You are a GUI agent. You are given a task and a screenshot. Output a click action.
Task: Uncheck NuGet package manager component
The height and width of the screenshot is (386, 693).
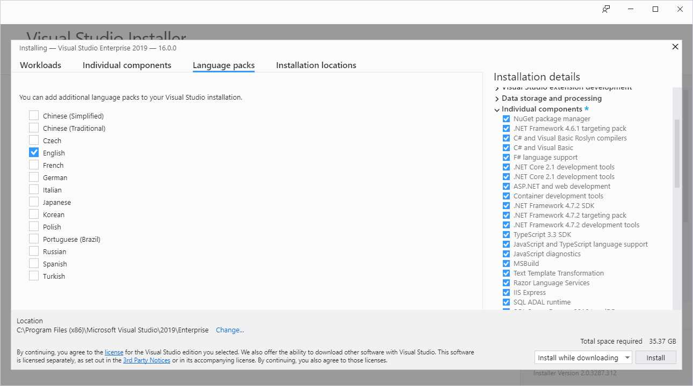point(506,119)
